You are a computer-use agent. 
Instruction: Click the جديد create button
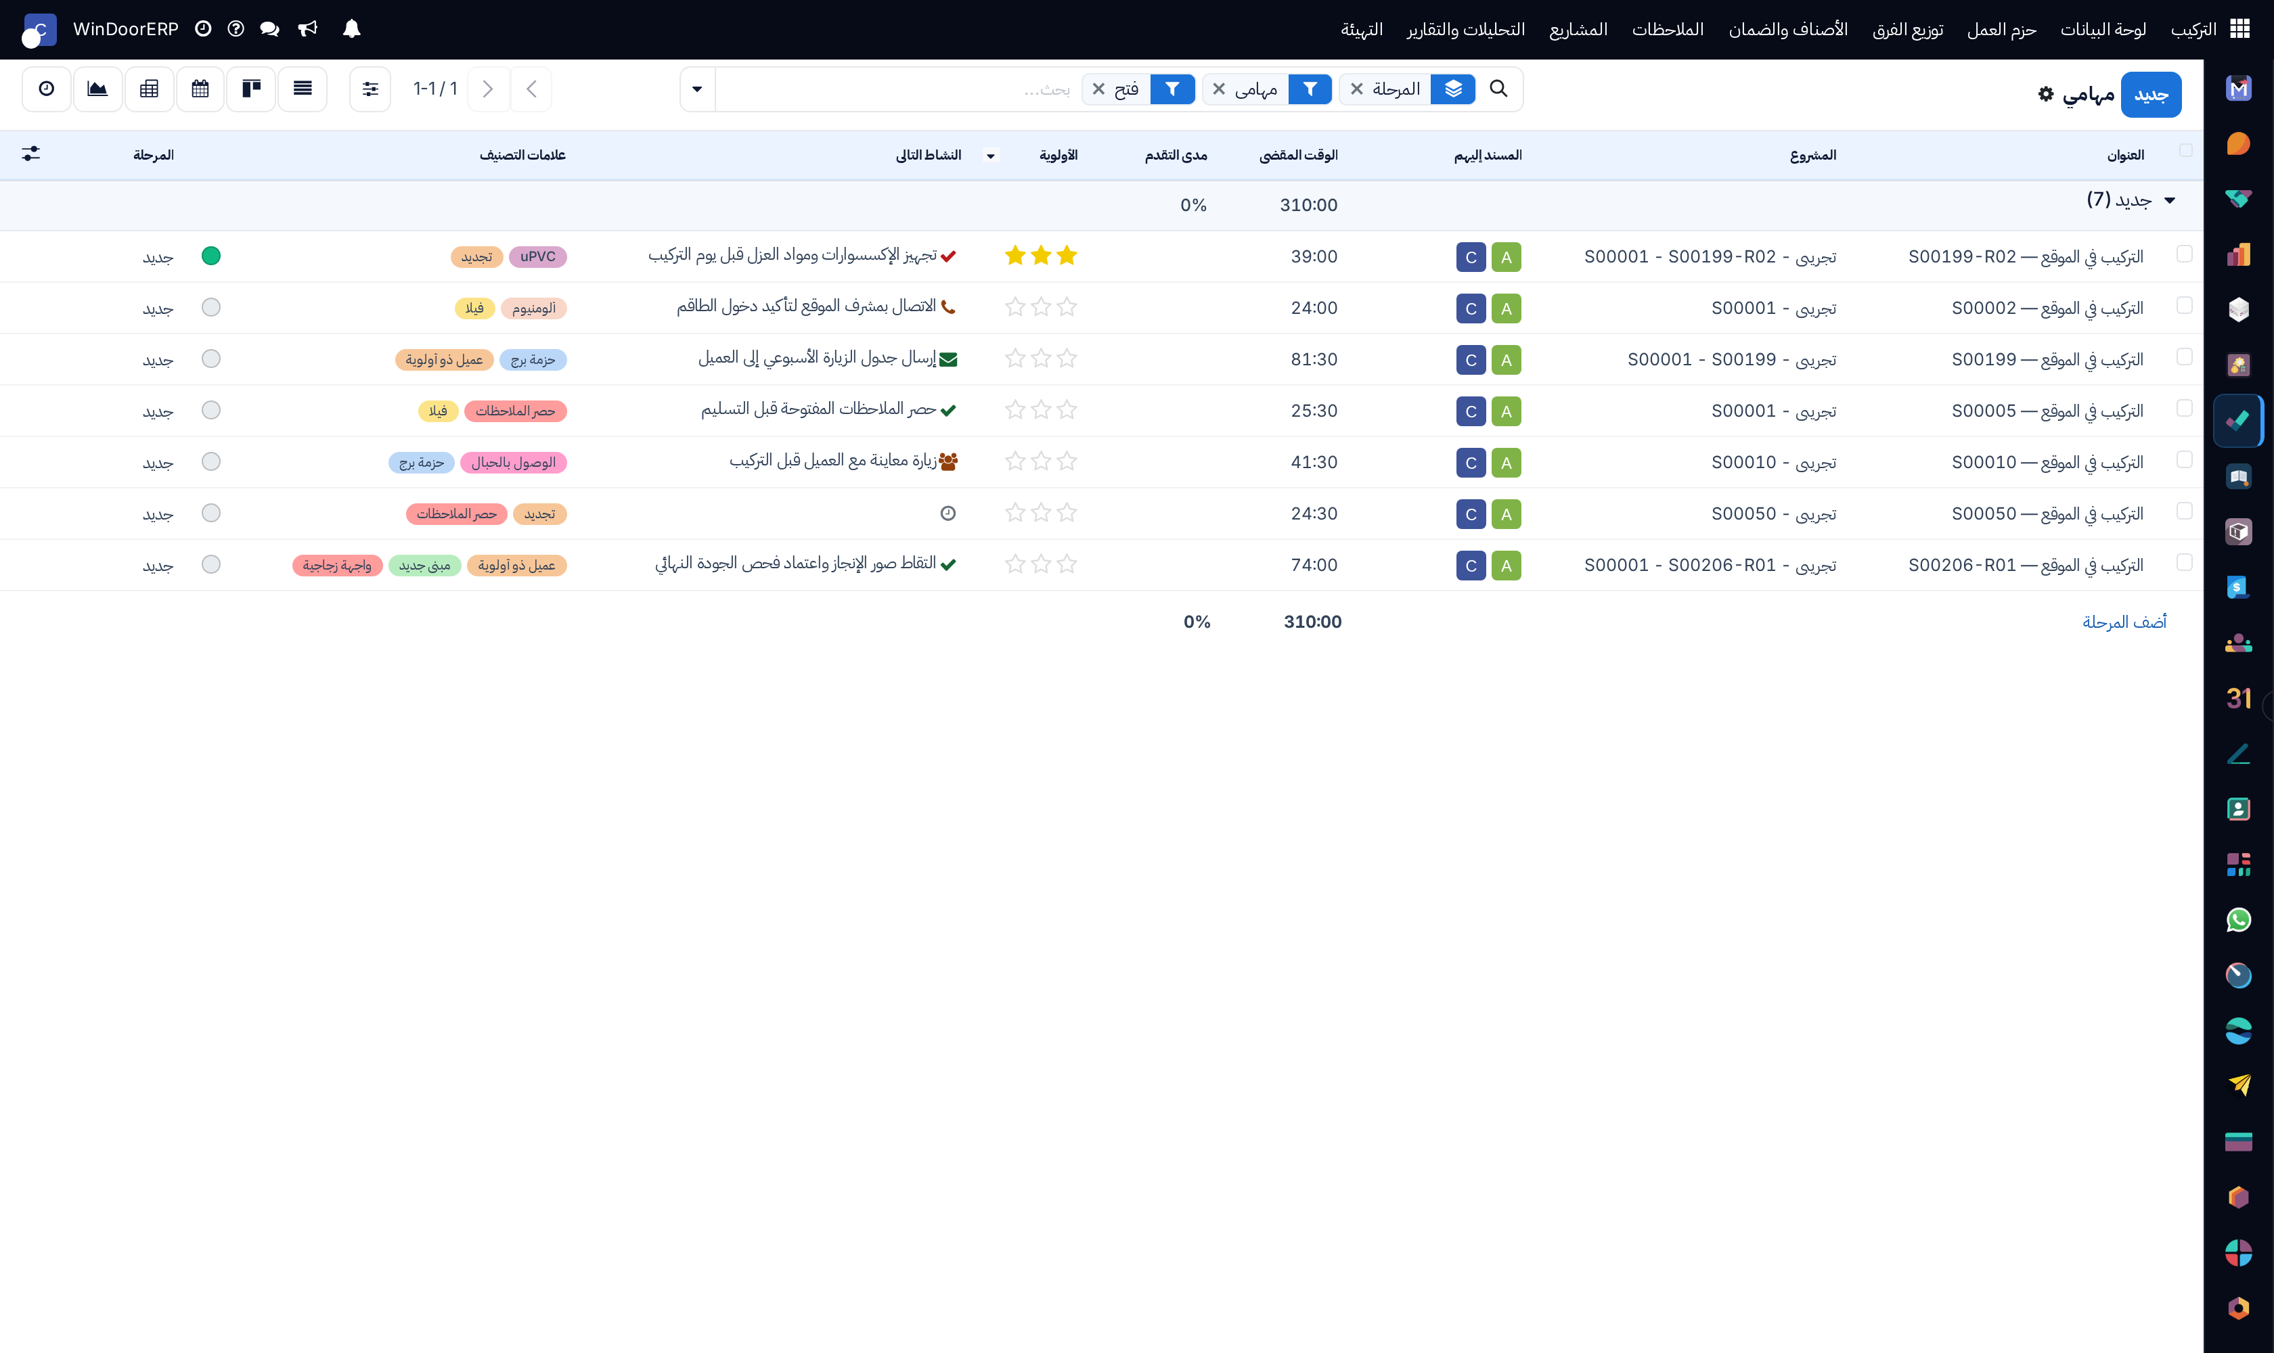coord(2151,95)
